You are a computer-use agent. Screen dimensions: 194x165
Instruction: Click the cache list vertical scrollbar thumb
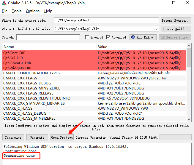[x=189, y=57]
